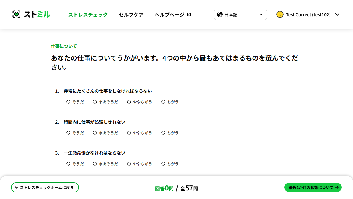Click the forward arrow icon on the next button

(337, 187)
